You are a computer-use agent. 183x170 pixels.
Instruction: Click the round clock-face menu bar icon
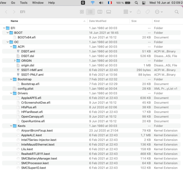tap(83, 3)
